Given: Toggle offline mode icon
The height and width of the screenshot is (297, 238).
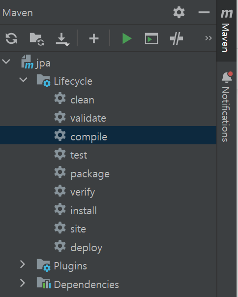Looking at the screenshot, I should pos(177,38).
